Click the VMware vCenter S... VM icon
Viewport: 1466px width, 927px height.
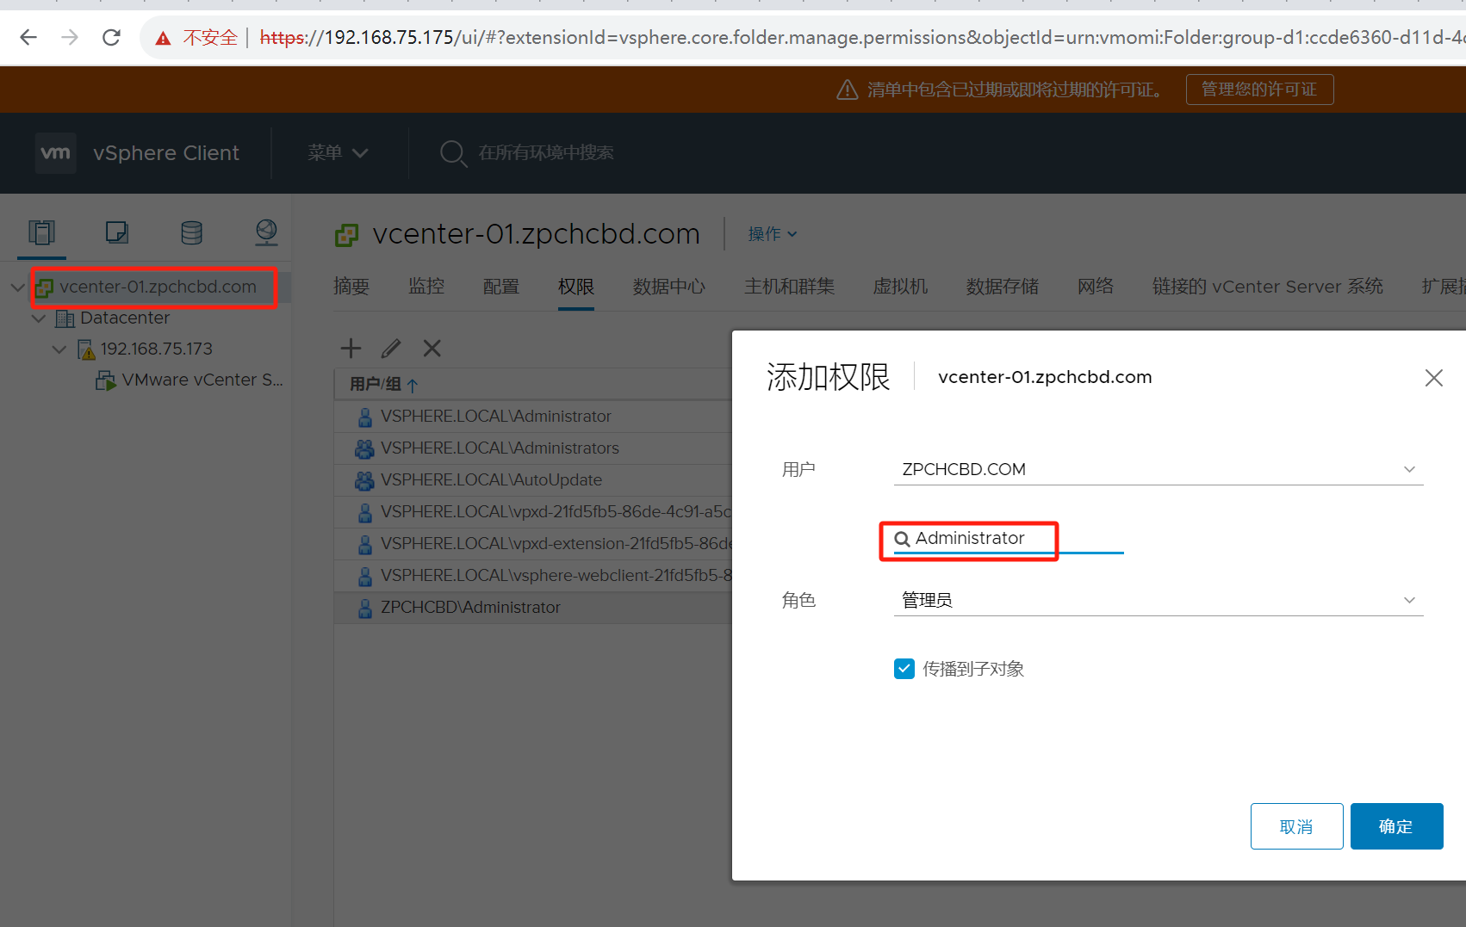[x=106, y=380]
